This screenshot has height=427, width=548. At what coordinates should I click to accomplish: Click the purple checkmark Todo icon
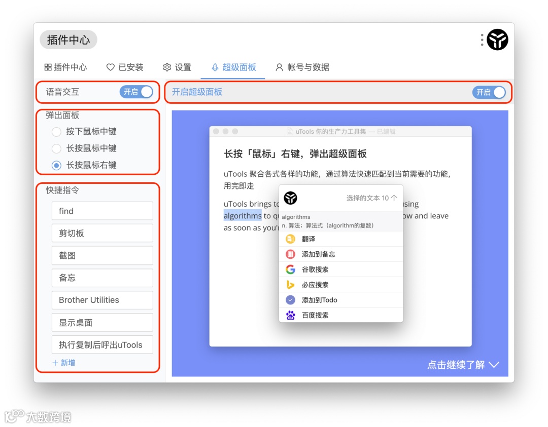[x=290, y=300]
